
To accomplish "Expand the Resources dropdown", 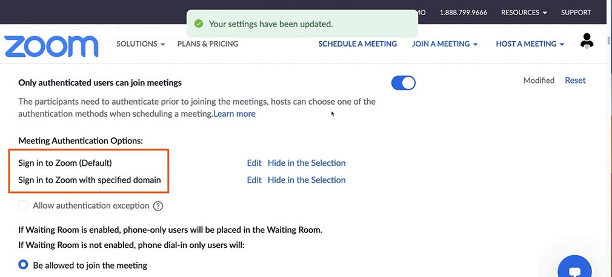I will tap(524, 12).
